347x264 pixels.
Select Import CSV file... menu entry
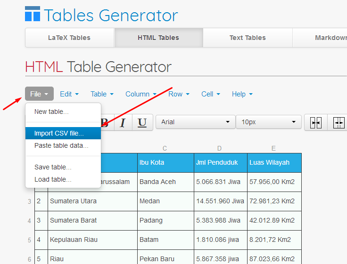[x=63, y=133]
